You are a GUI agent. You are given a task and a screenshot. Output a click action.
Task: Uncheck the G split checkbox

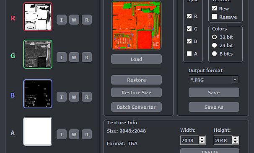(189, 28)
